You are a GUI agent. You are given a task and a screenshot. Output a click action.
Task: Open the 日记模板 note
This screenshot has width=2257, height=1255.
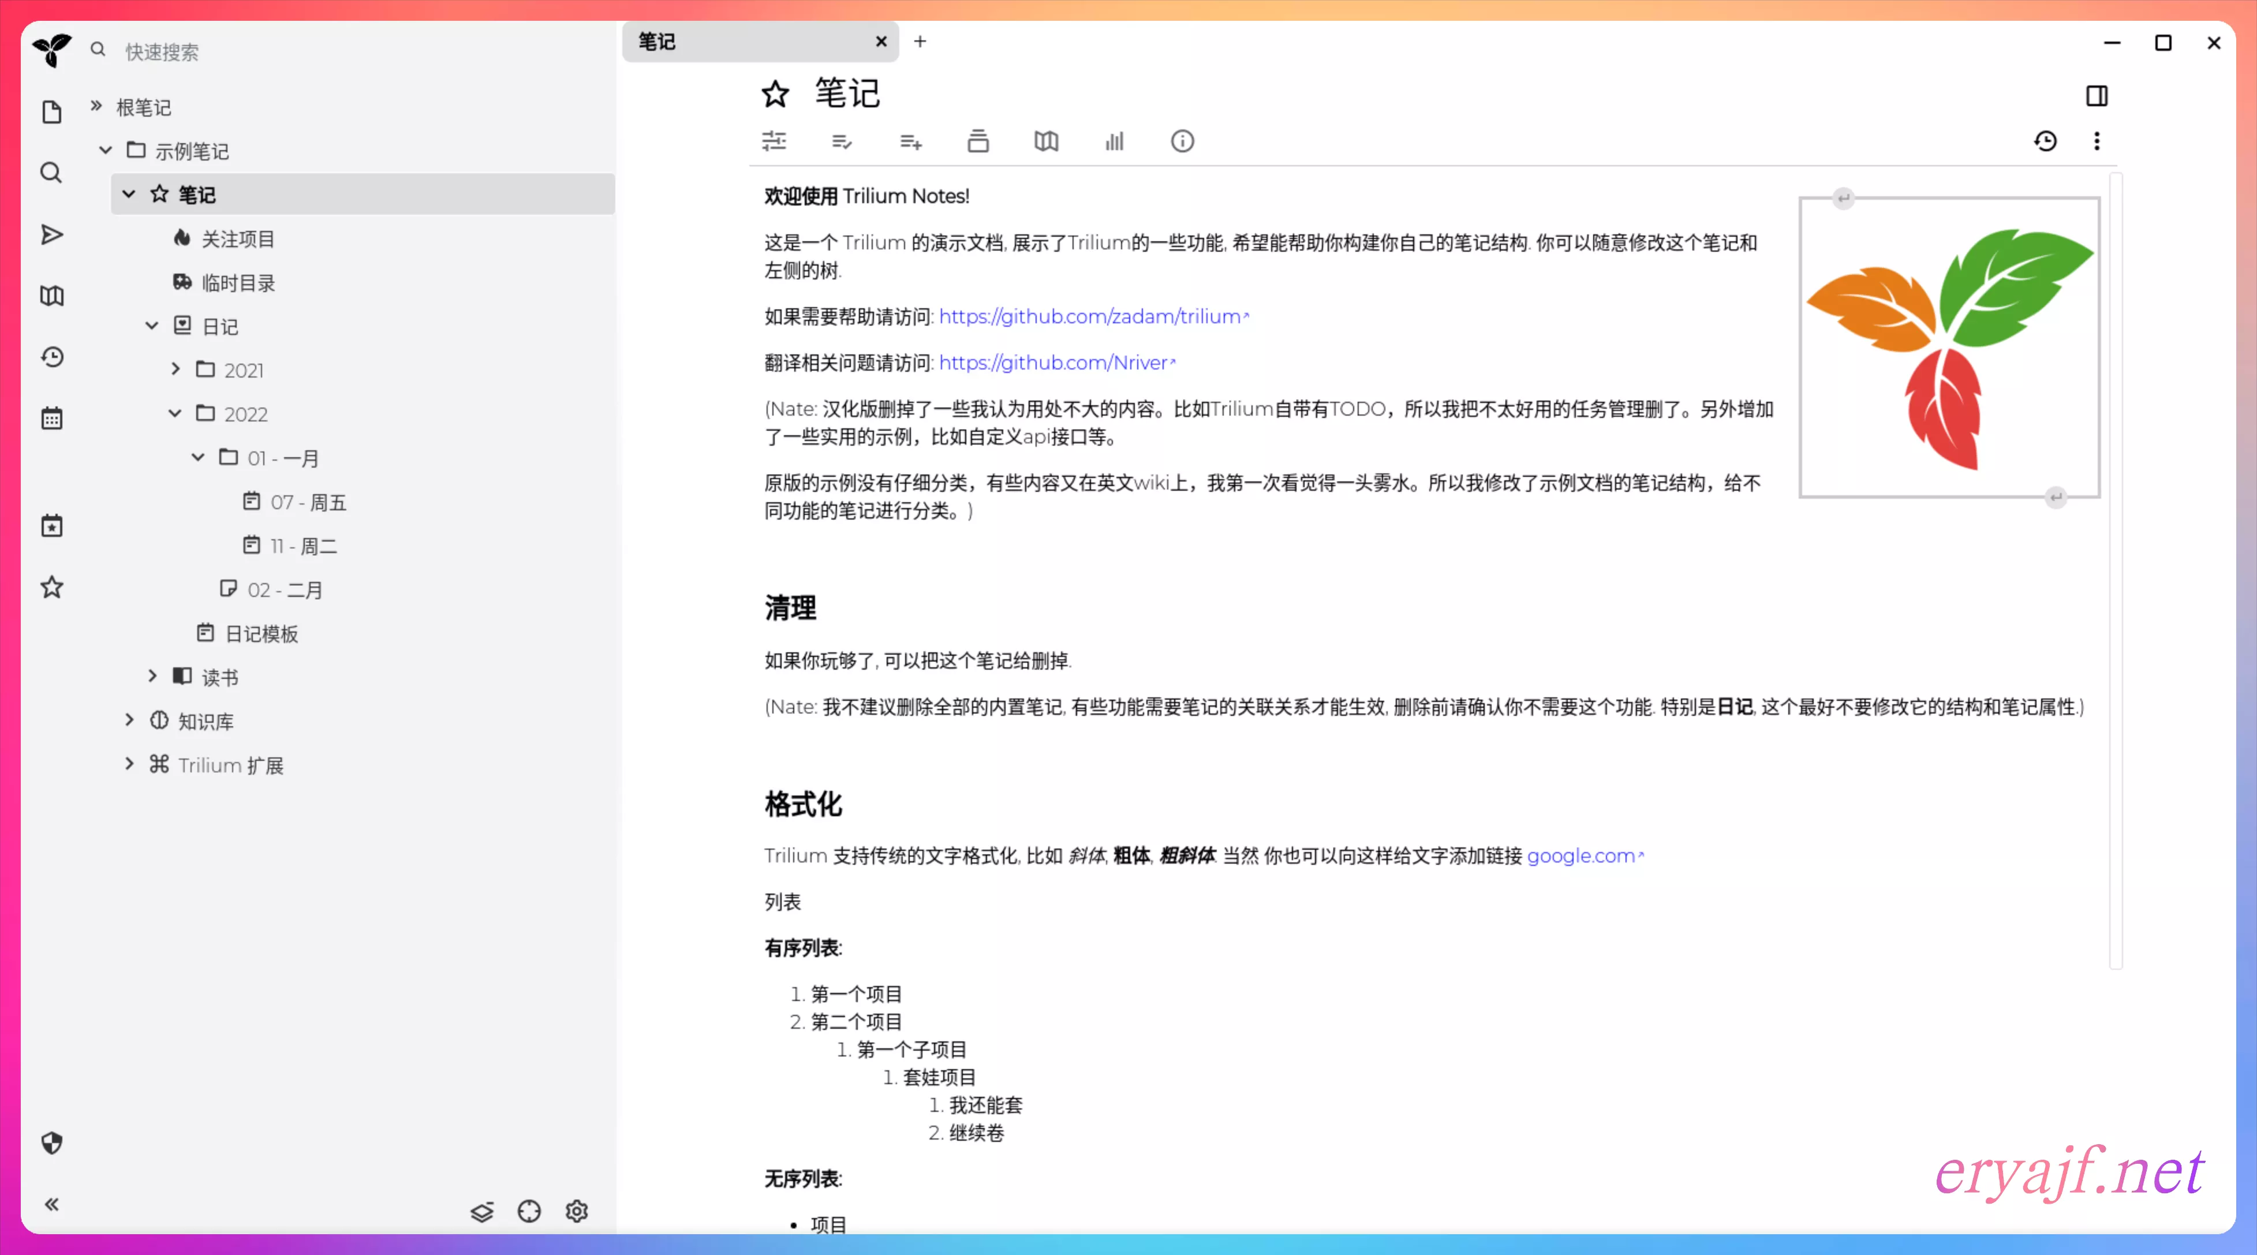(x=261, y=634)
